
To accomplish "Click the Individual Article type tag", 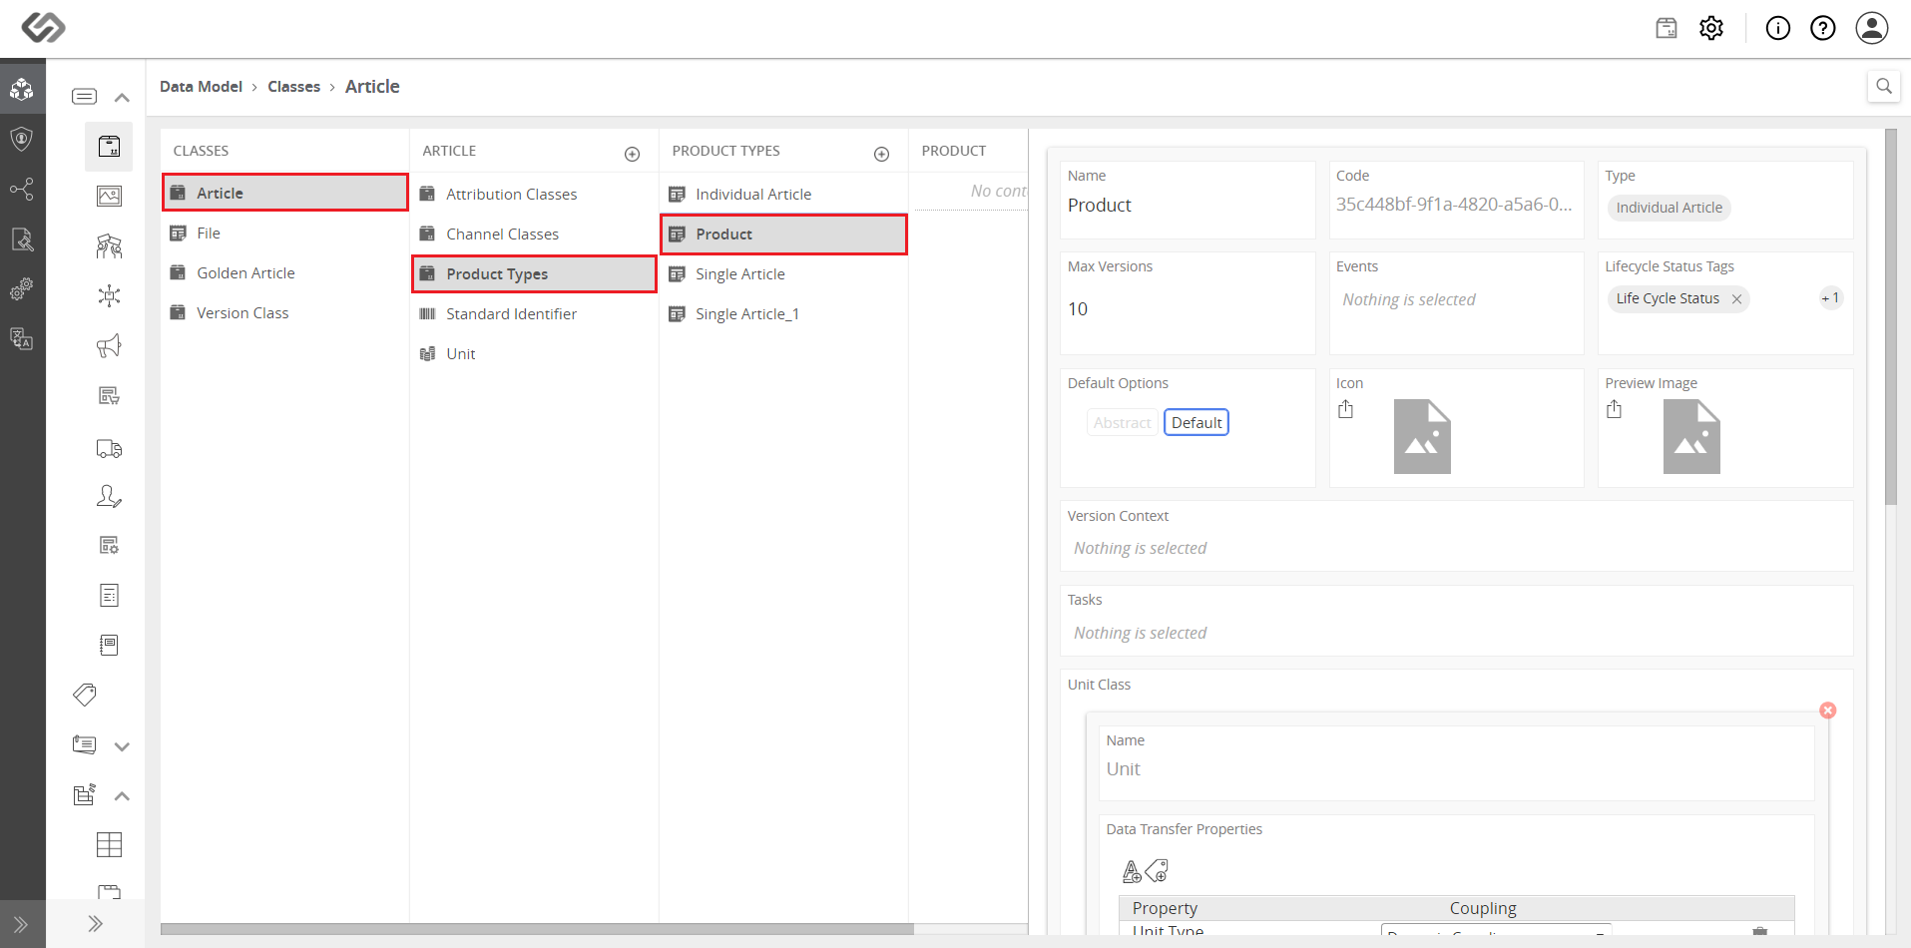I will coord(1669,208).
